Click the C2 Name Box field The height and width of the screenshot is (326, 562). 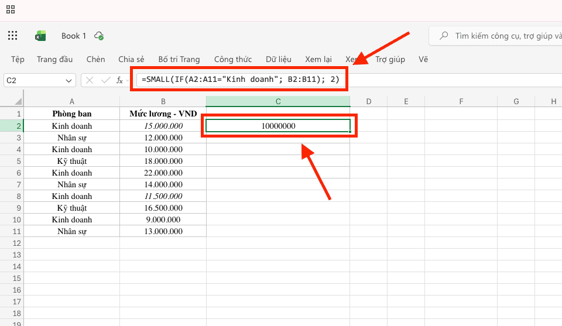click(x=40, y=80)
